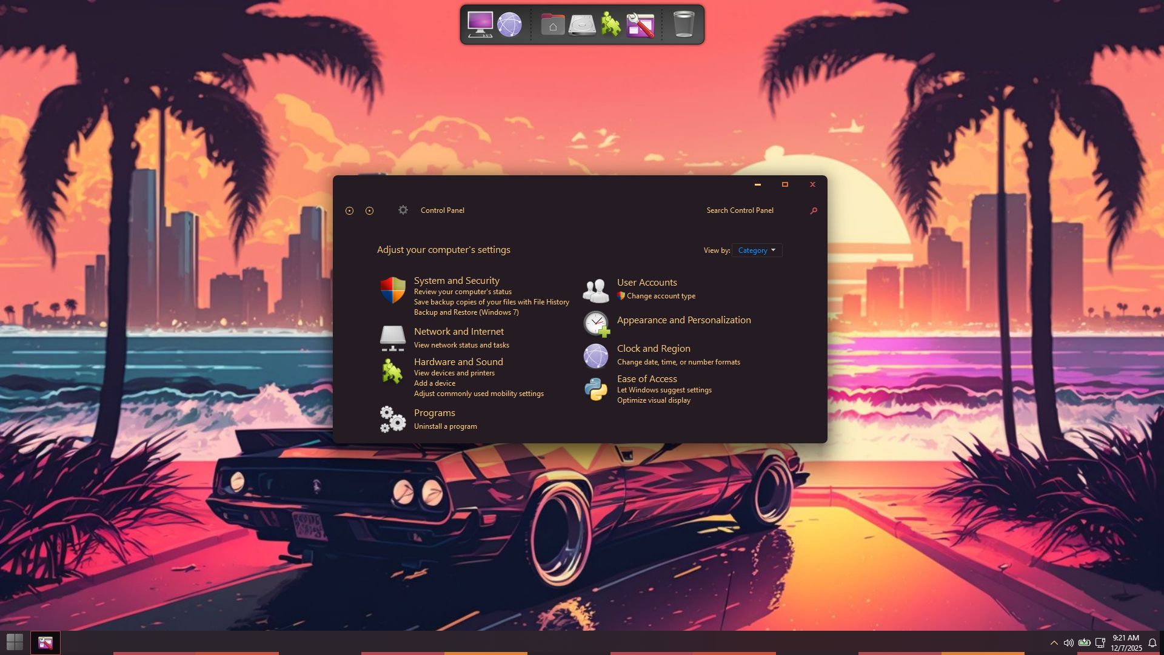
Task: Click the Clock and Region globe icon
Action: 595,356
